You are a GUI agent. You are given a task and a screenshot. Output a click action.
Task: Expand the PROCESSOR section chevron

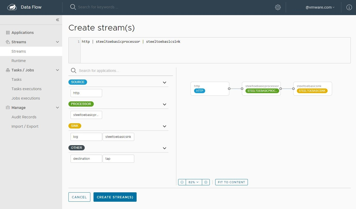pos(165,104)
